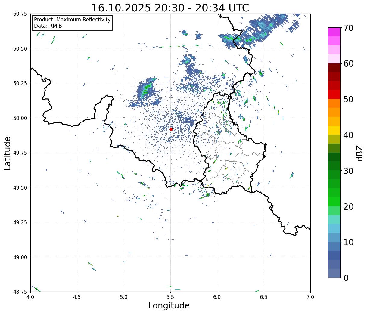
Task: Click the latitude tick label 50.50
Action: click(20, 48)
